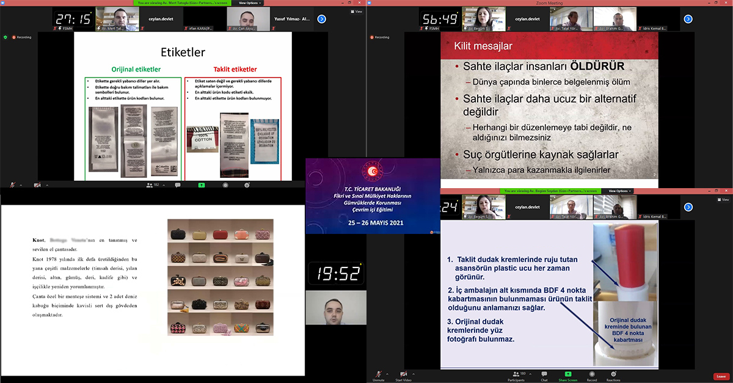
Task: Click the Record icon in the bottom-right toolbar
Action: coord(591,374)
